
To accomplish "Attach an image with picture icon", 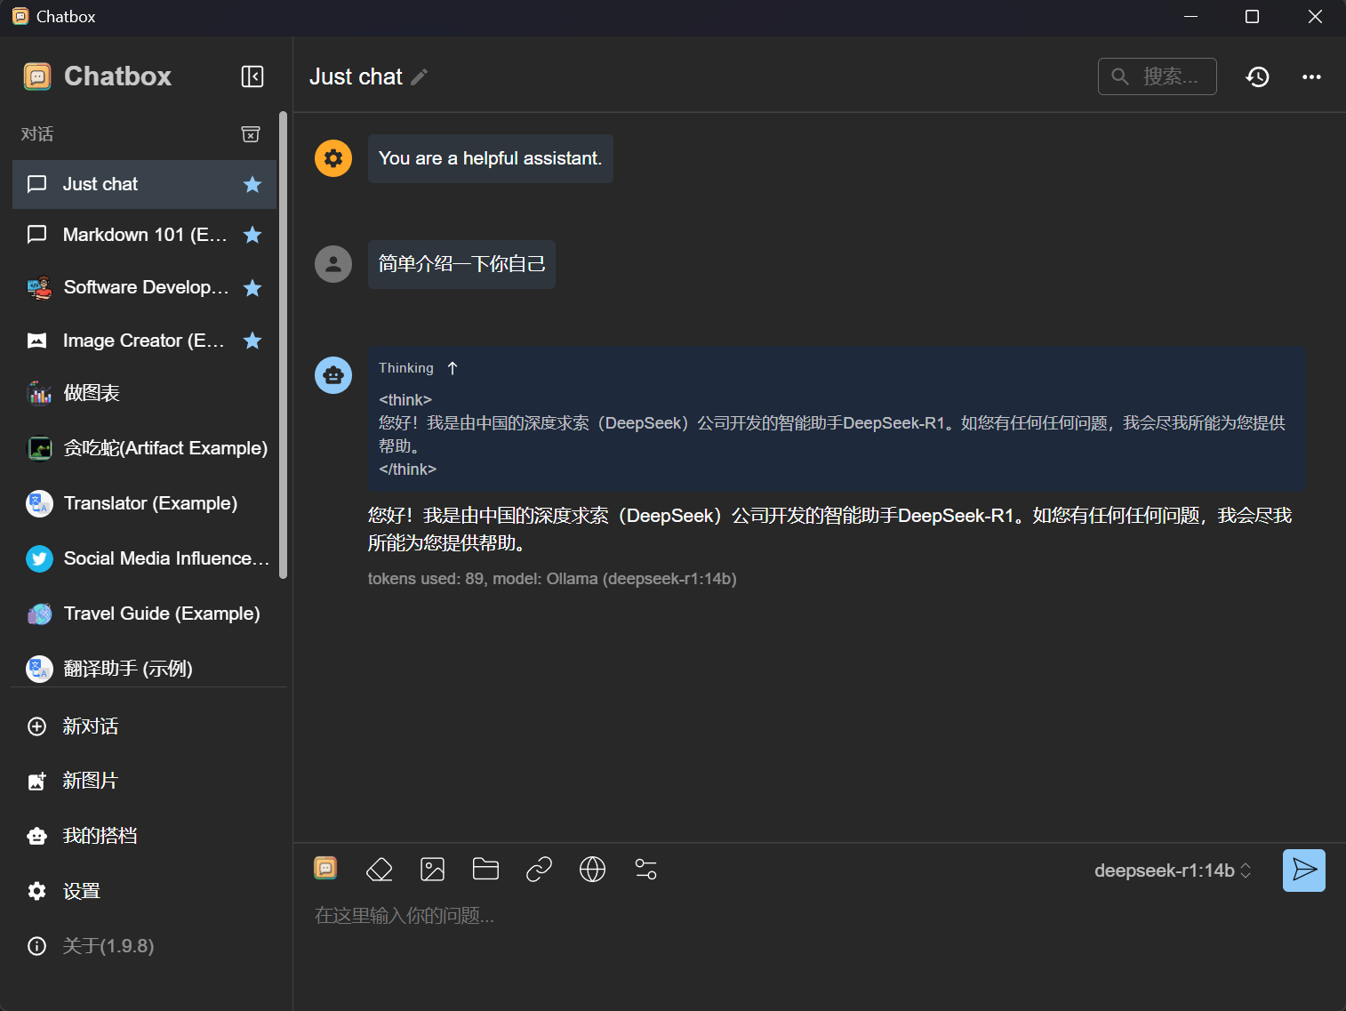I will tap(433, 869).
